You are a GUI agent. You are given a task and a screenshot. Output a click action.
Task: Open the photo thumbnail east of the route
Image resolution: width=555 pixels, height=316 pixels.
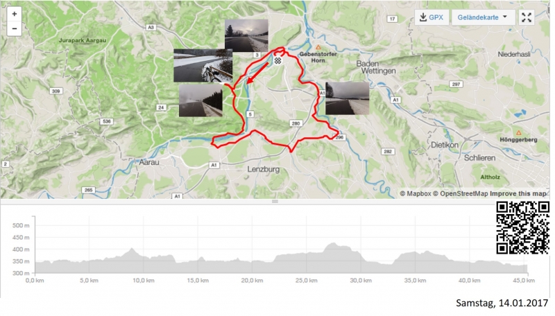[x=348, y=98]
